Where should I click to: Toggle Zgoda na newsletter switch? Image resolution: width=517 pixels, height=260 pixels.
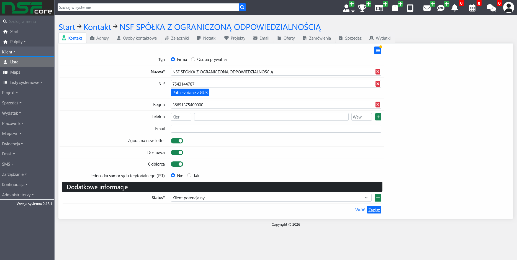[177, 141]
